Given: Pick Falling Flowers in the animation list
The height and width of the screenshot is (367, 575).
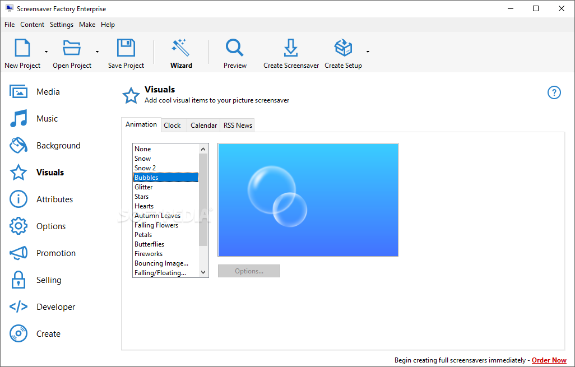Looking at the screenshot, I should coord(166,225).
